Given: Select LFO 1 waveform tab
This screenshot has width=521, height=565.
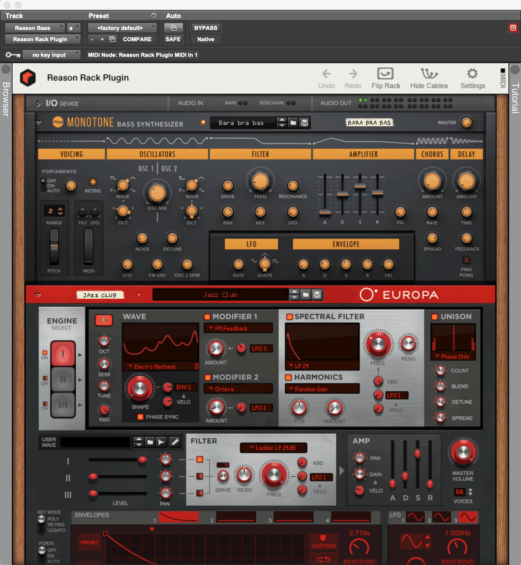Looking at the screenshot, I should click(x=415, y=517).
